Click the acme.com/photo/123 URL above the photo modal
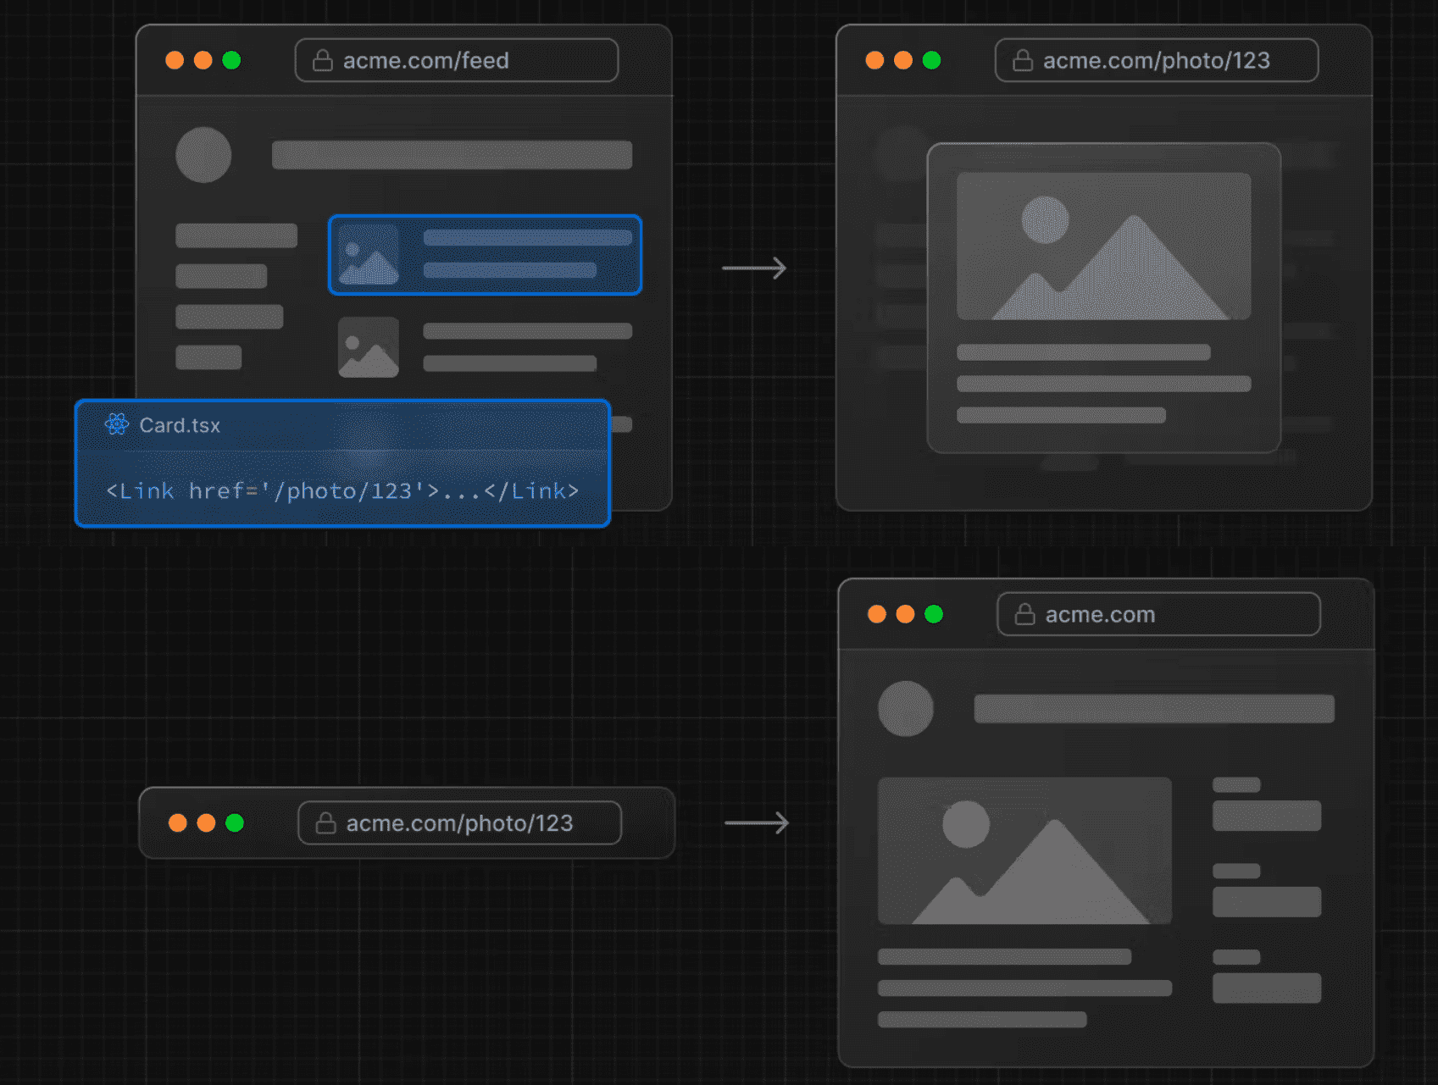 coord(1156,61)
